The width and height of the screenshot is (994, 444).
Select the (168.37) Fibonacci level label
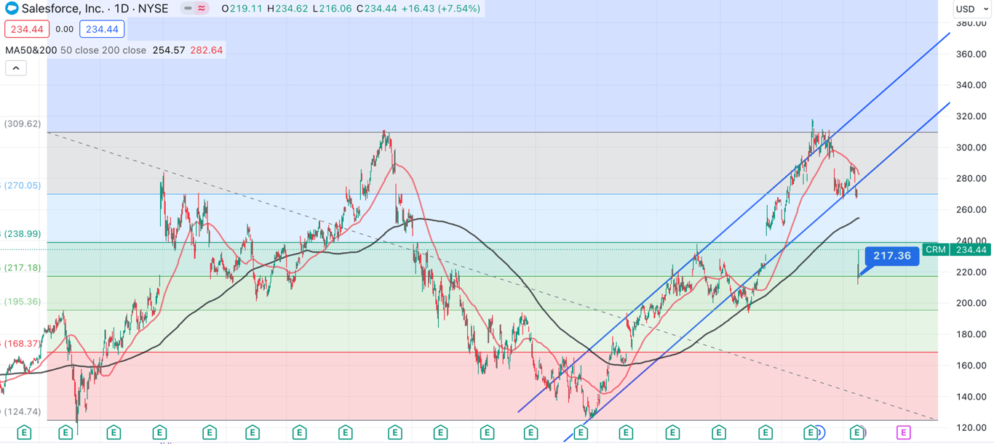(x=23, y=343)
